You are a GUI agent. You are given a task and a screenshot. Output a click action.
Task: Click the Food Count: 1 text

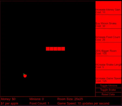pyautogui.click(x=39, y=103)
